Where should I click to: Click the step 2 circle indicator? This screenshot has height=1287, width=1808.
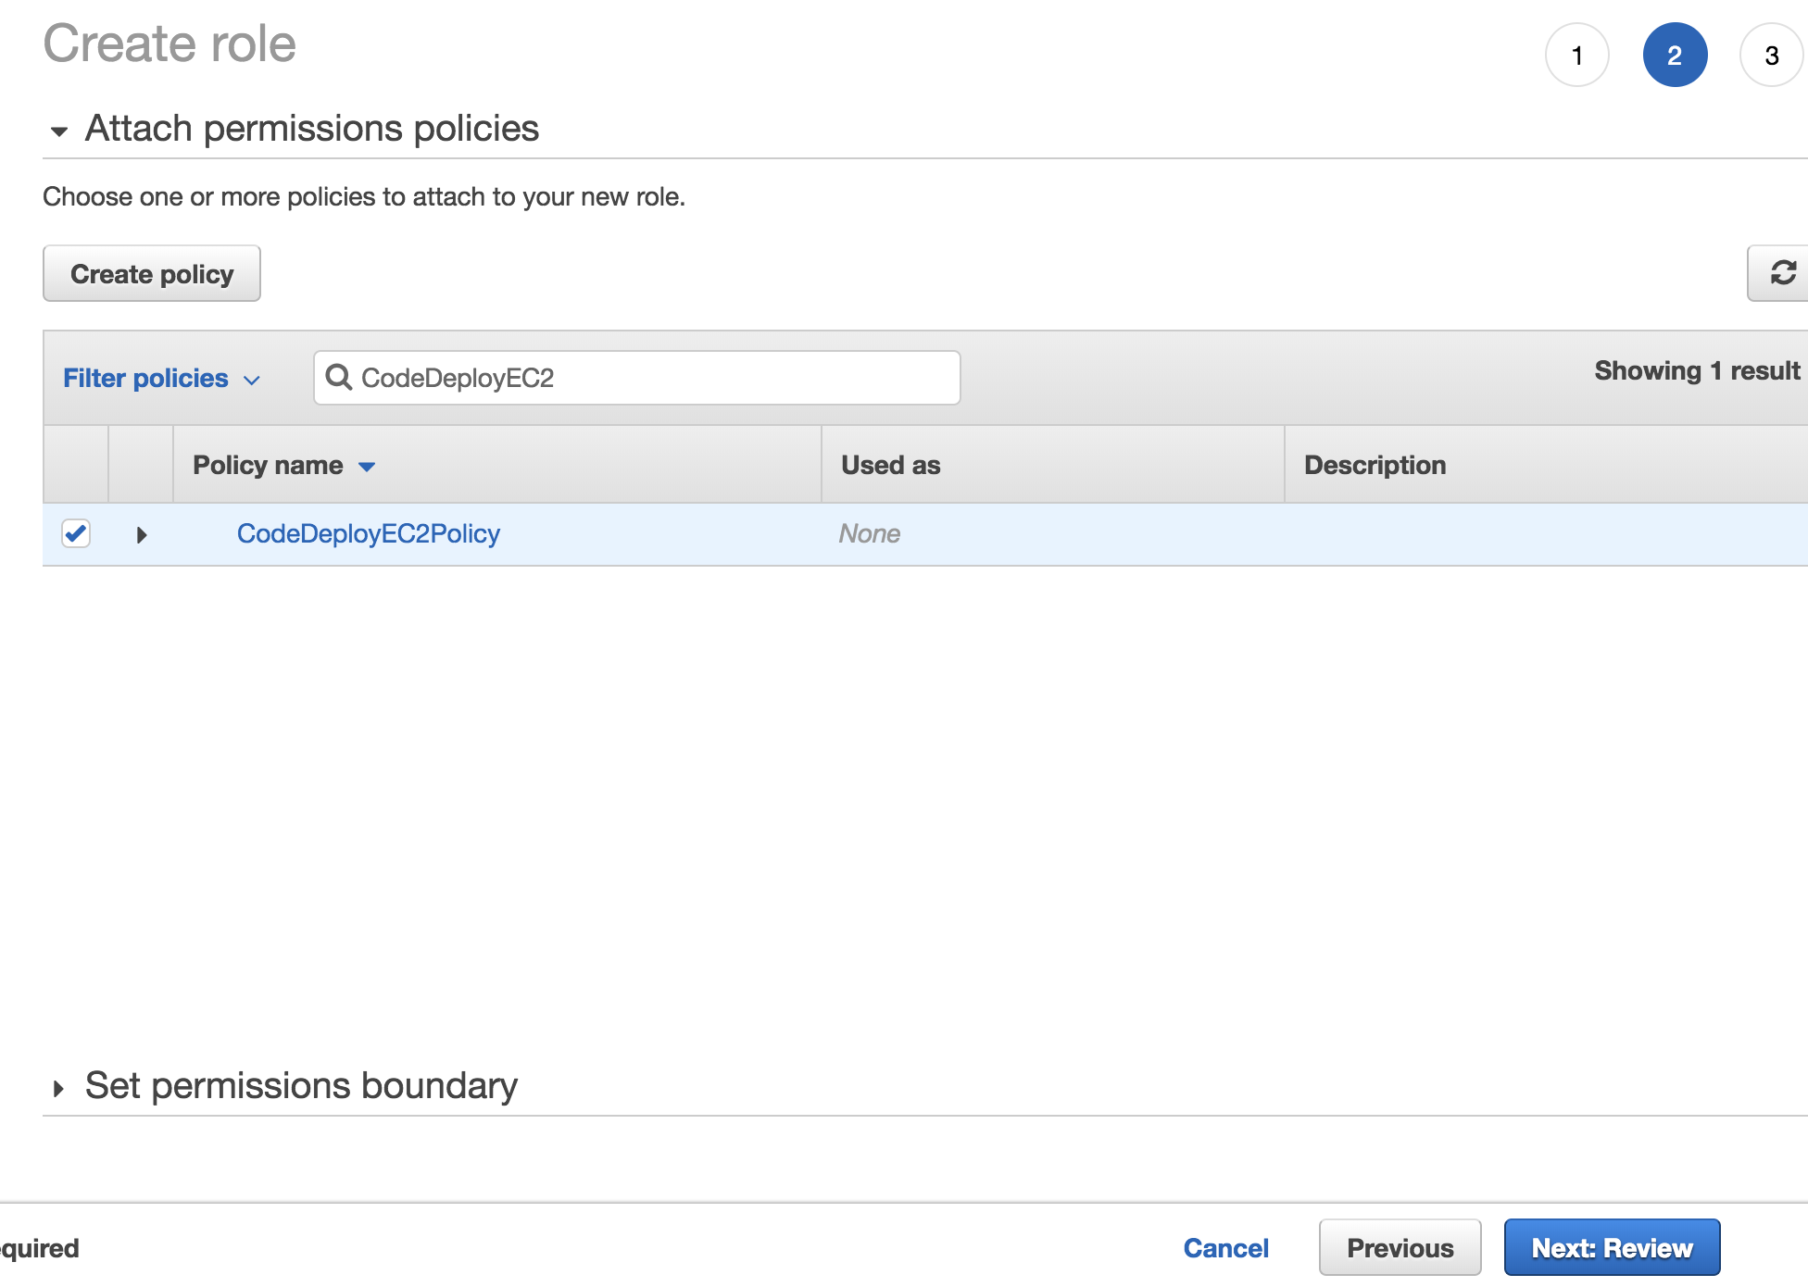1674,55
